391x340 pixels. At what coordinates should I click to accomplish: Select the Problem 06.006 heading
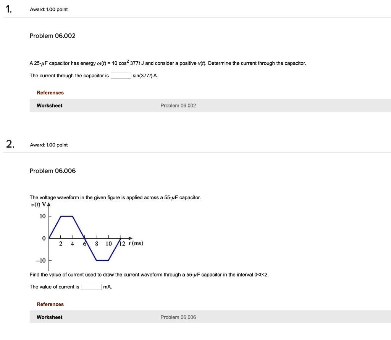[52, 171]
